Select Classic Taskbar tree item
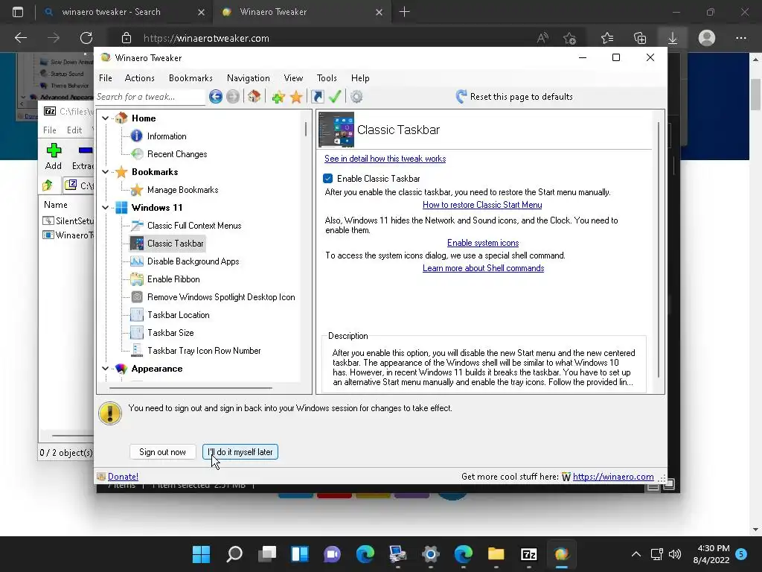 (x=176, y=244)
